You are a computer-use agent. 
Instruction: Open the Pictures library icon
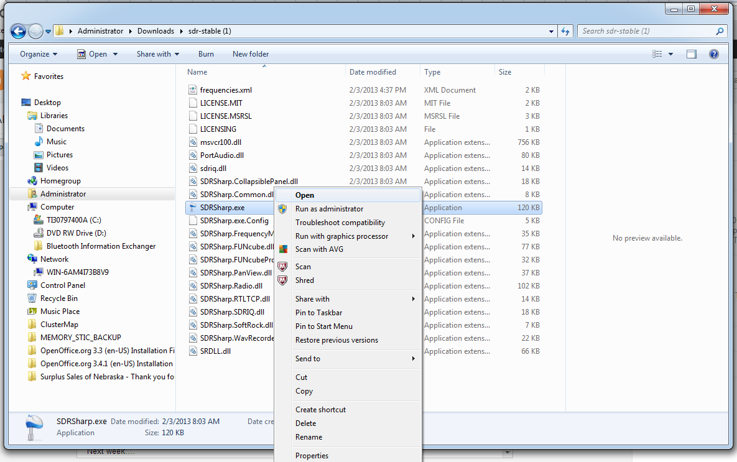39,155
